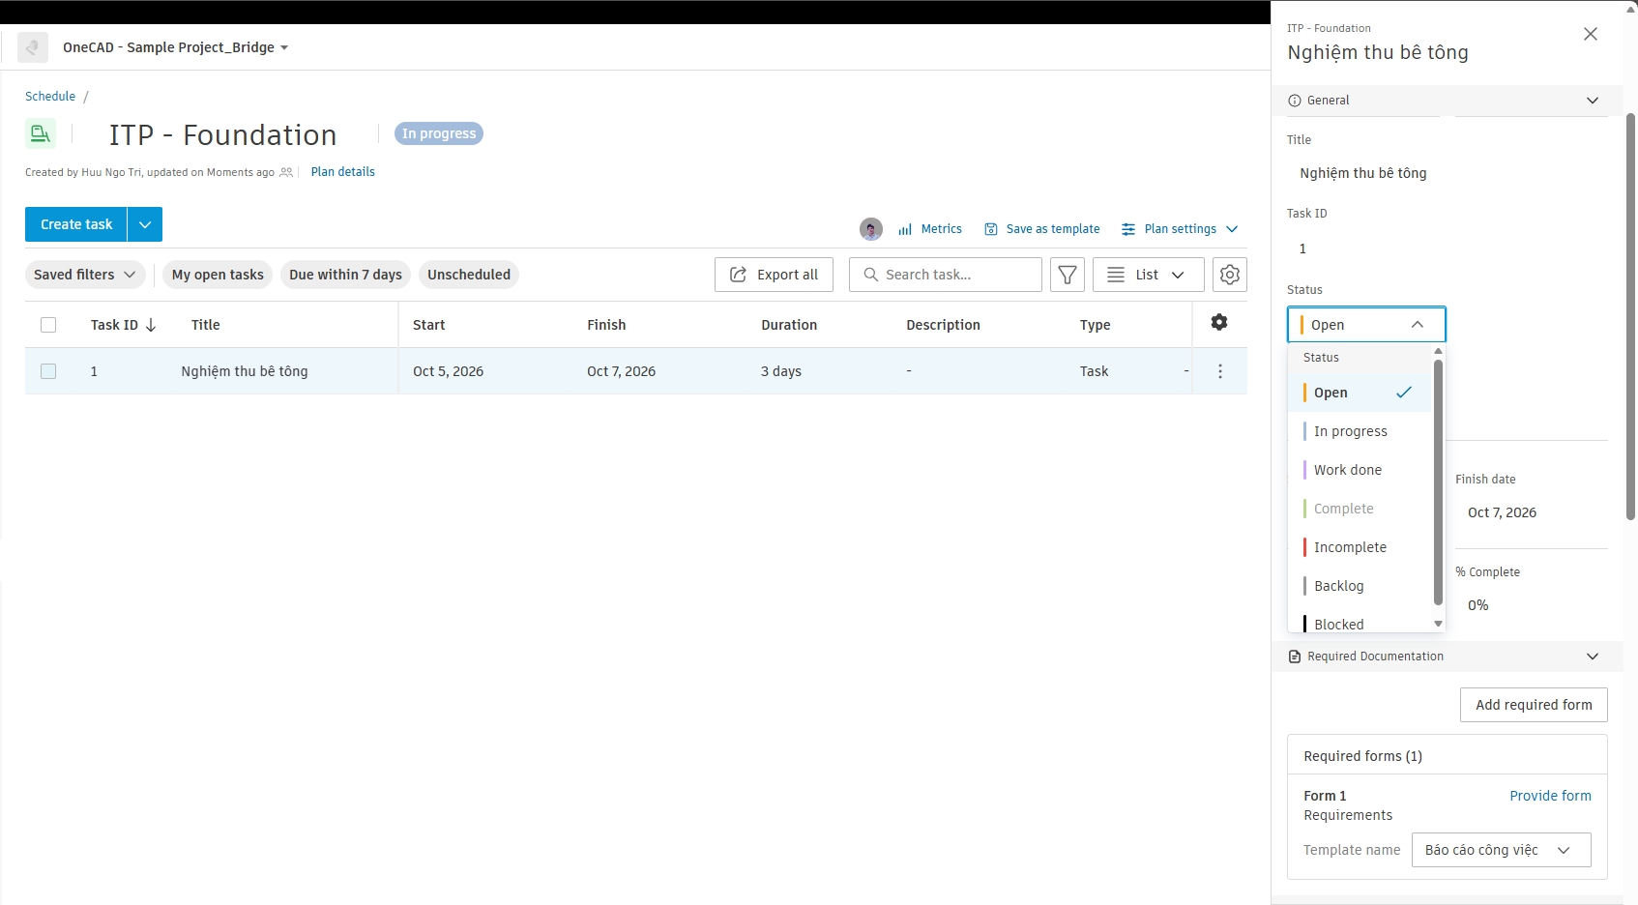Select In progress status option

pos(1360,431)
